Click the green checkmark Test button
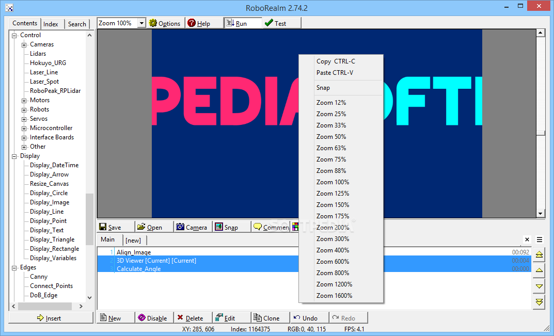This screenshot has height=336, width=554. pyautogui.click(x=282, y=23)
